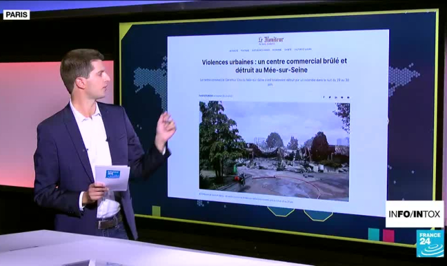This screenshot has width=447, height=266.
Task: Share the article via Twitter icon
Action: coord(330,97)
